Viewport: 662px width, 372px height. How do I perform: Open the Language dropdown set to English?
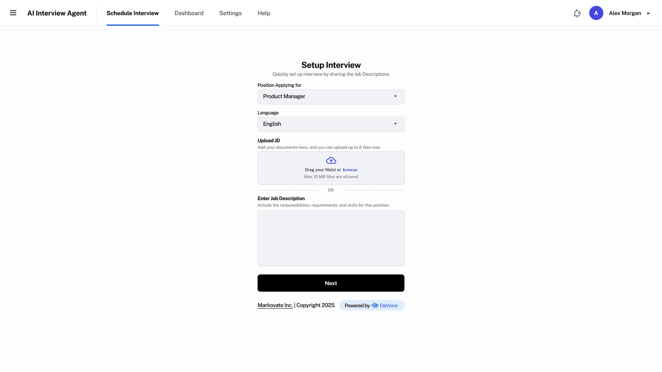coord(331,124)
